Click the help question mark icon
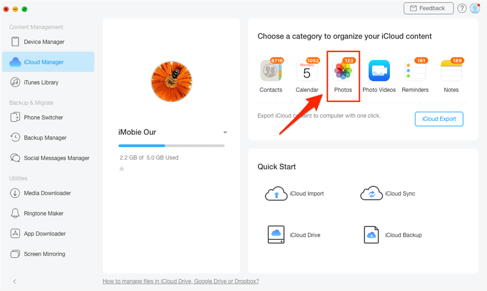 point(462,8)
